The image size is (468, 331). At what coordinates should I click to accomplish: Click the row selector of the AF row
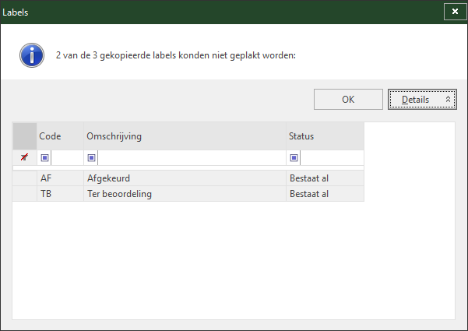25,178
